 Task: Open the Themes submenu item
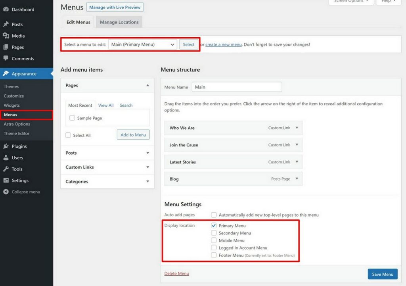click(x=11, y=86)
